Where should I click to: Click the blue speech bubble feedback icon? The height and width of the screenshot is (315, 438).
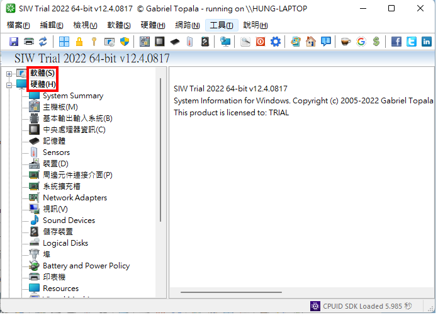326,42
